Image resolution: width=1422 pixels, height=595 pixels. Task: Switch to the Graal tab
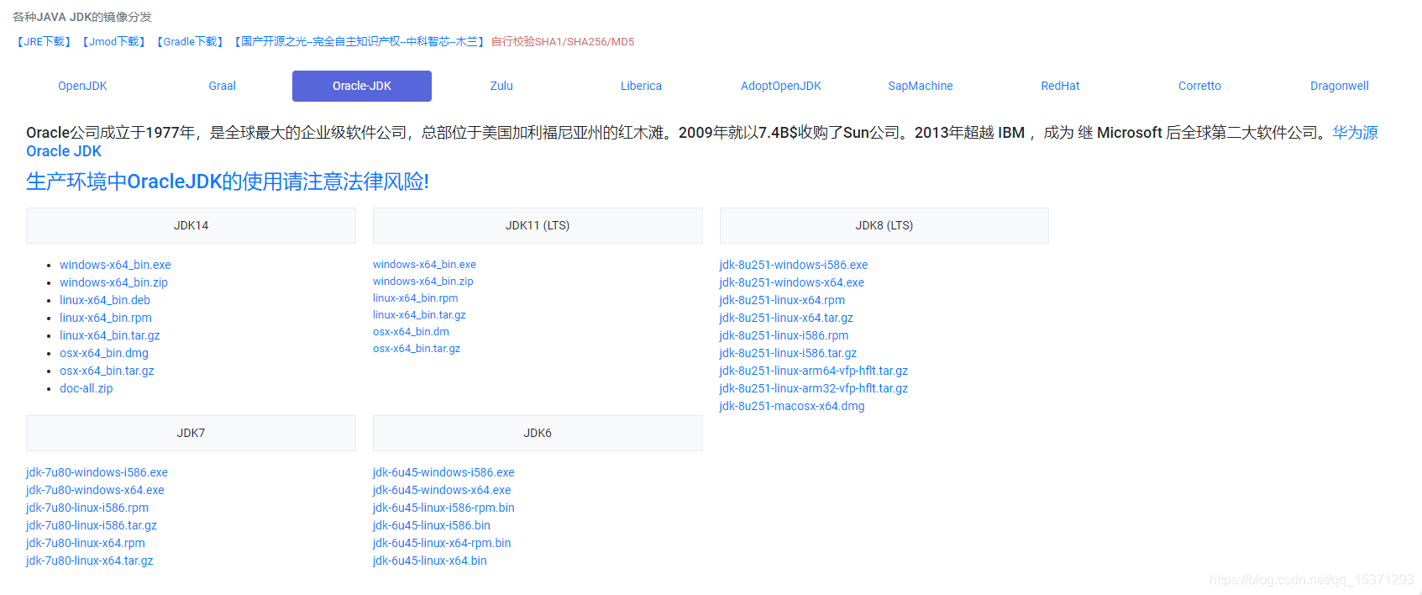click(222, 86)
